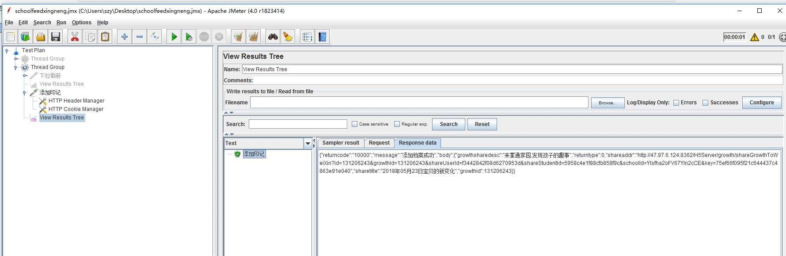
Task: Collapse the enabled Thread Group node
Action: [16, 67]
